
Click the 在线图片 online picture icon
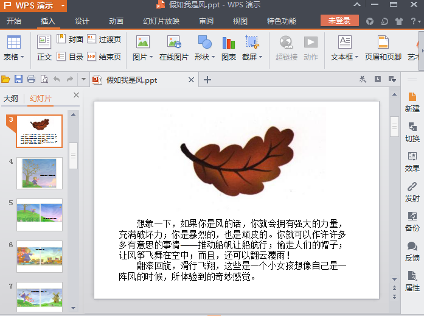[x=174, y=42]
